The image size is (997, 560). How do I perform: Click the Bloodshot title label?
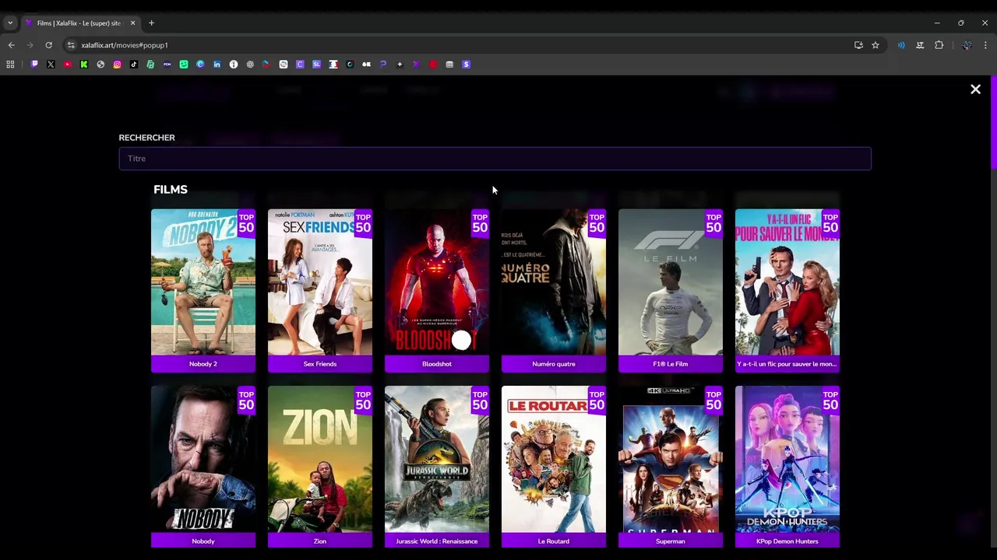437,364
